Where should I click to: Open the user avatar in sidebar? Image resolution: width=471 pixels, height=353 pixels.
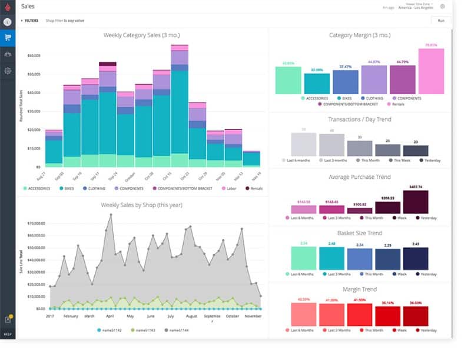pos(8,22)
